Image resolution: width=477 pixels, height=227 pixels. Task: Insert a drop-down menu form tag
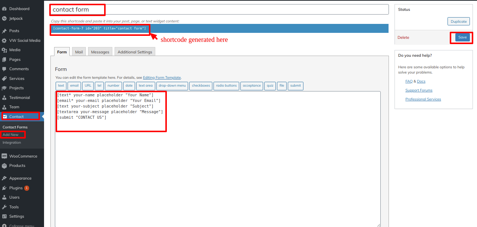click(172, 86)
